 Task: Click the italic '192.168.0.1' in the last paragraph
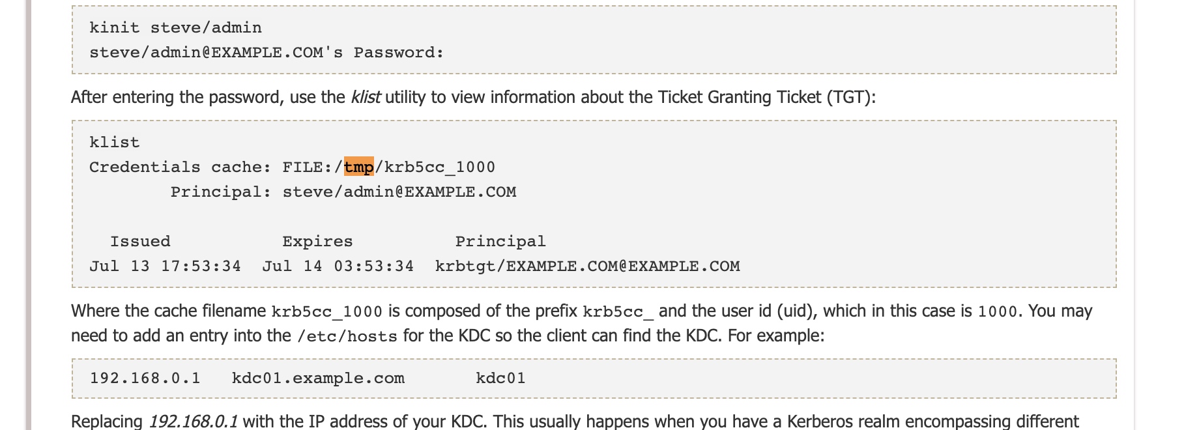coord(193,422)
